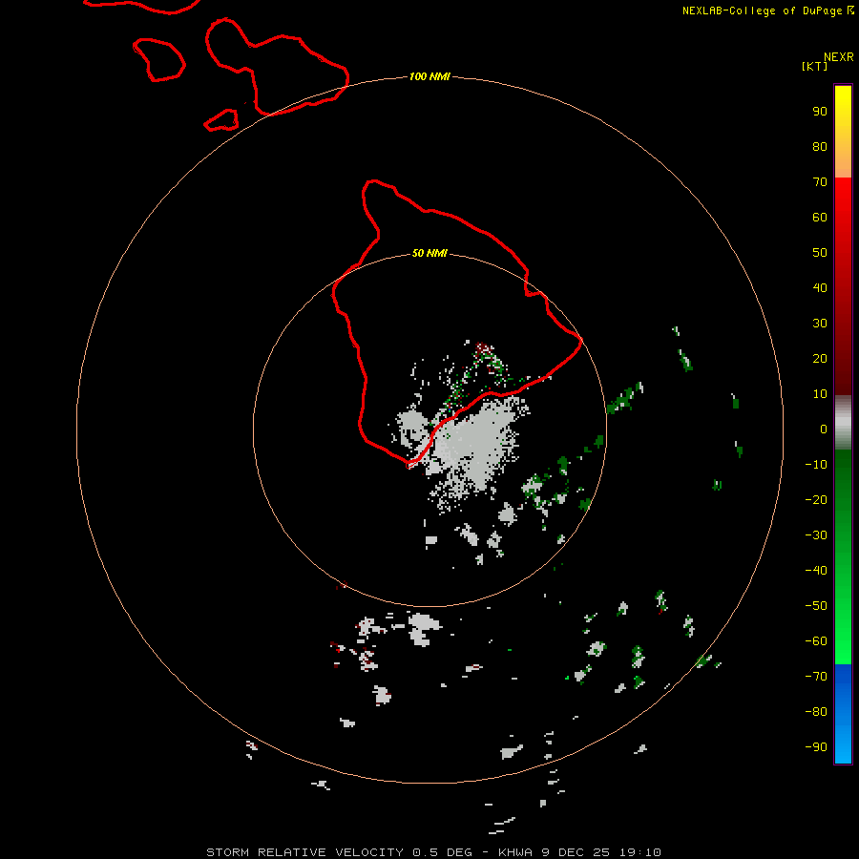Image resolution: width=859 pixels, height=859 pixels.
Task: Click the -70 value on the velocity scale
Action: [x=816, y=677]
